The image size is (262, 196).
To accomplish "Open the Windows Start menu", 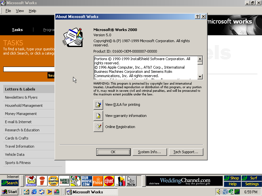I will 10,192.
